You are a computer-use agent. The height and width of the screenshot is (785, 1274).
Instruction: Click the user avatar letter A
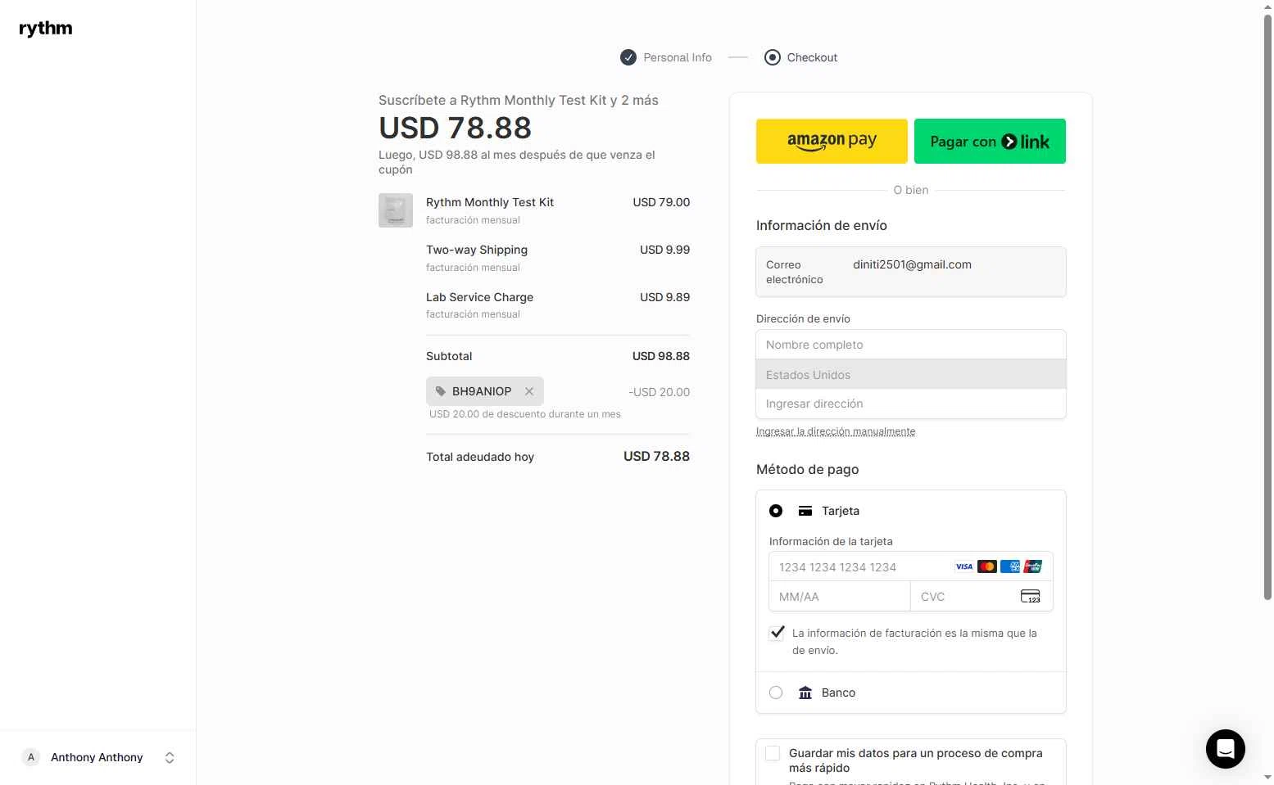pyautogui.click(x=31, y=757)
